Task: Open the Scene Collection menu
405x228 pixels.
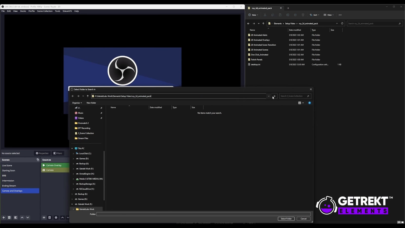Action: click(x=45, y=11)
